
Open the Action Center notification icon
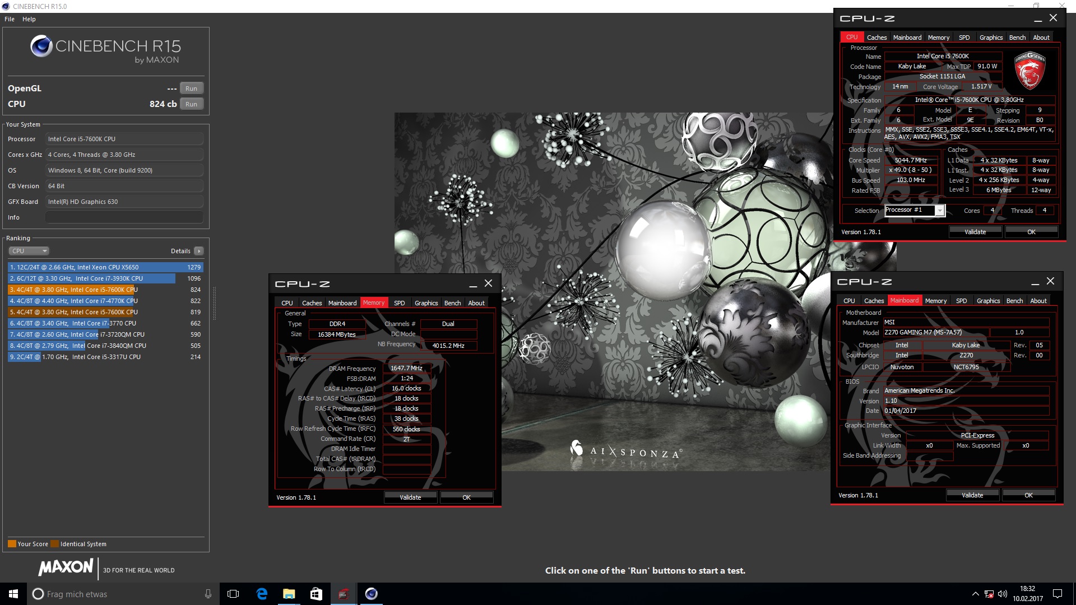[x=1058, y=594]
